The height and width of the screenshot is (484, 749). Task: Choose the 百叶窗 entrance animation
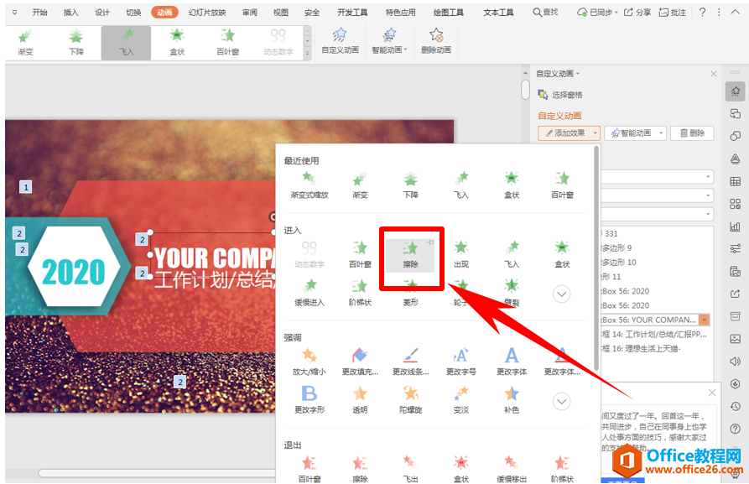coord(360,255)
